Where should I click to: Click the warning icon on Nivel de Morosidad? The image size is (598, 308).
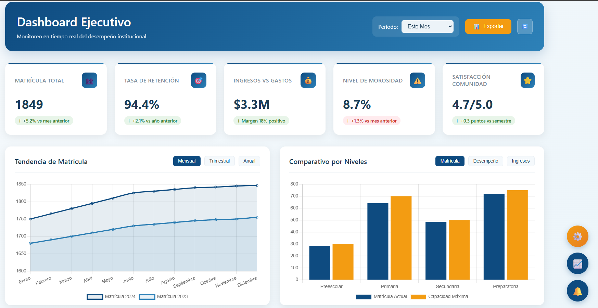[x=417, y=80]
